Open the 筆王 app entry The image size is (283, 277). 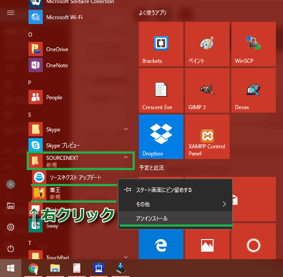pos(74,193)
